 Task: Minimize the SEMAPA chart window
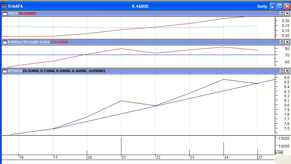pos(273,6)
